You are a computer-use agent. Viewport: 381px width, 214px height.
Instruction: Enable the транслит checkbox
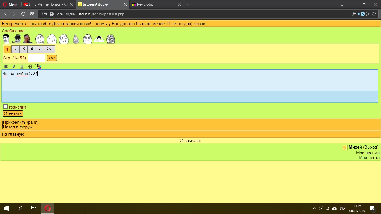5,106
